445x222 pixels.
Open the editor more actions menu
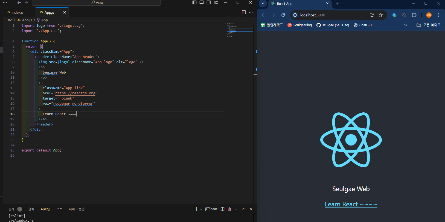click(x=251, y=12)
